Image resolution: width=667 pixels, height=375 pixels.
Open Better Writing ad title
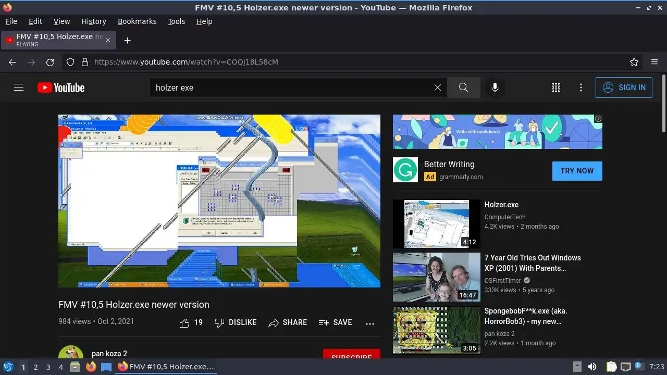[449, 164]
